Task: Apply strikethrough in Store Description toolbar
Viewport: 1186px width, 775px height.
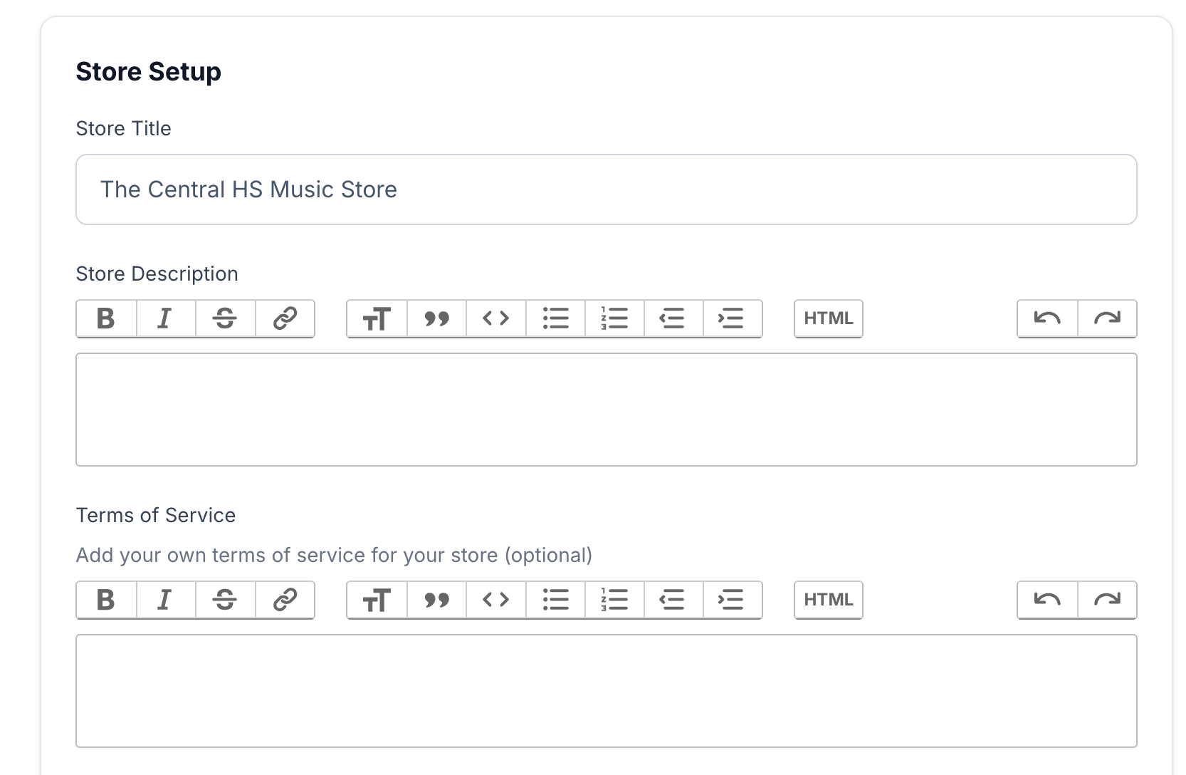Action: [225, 318]
